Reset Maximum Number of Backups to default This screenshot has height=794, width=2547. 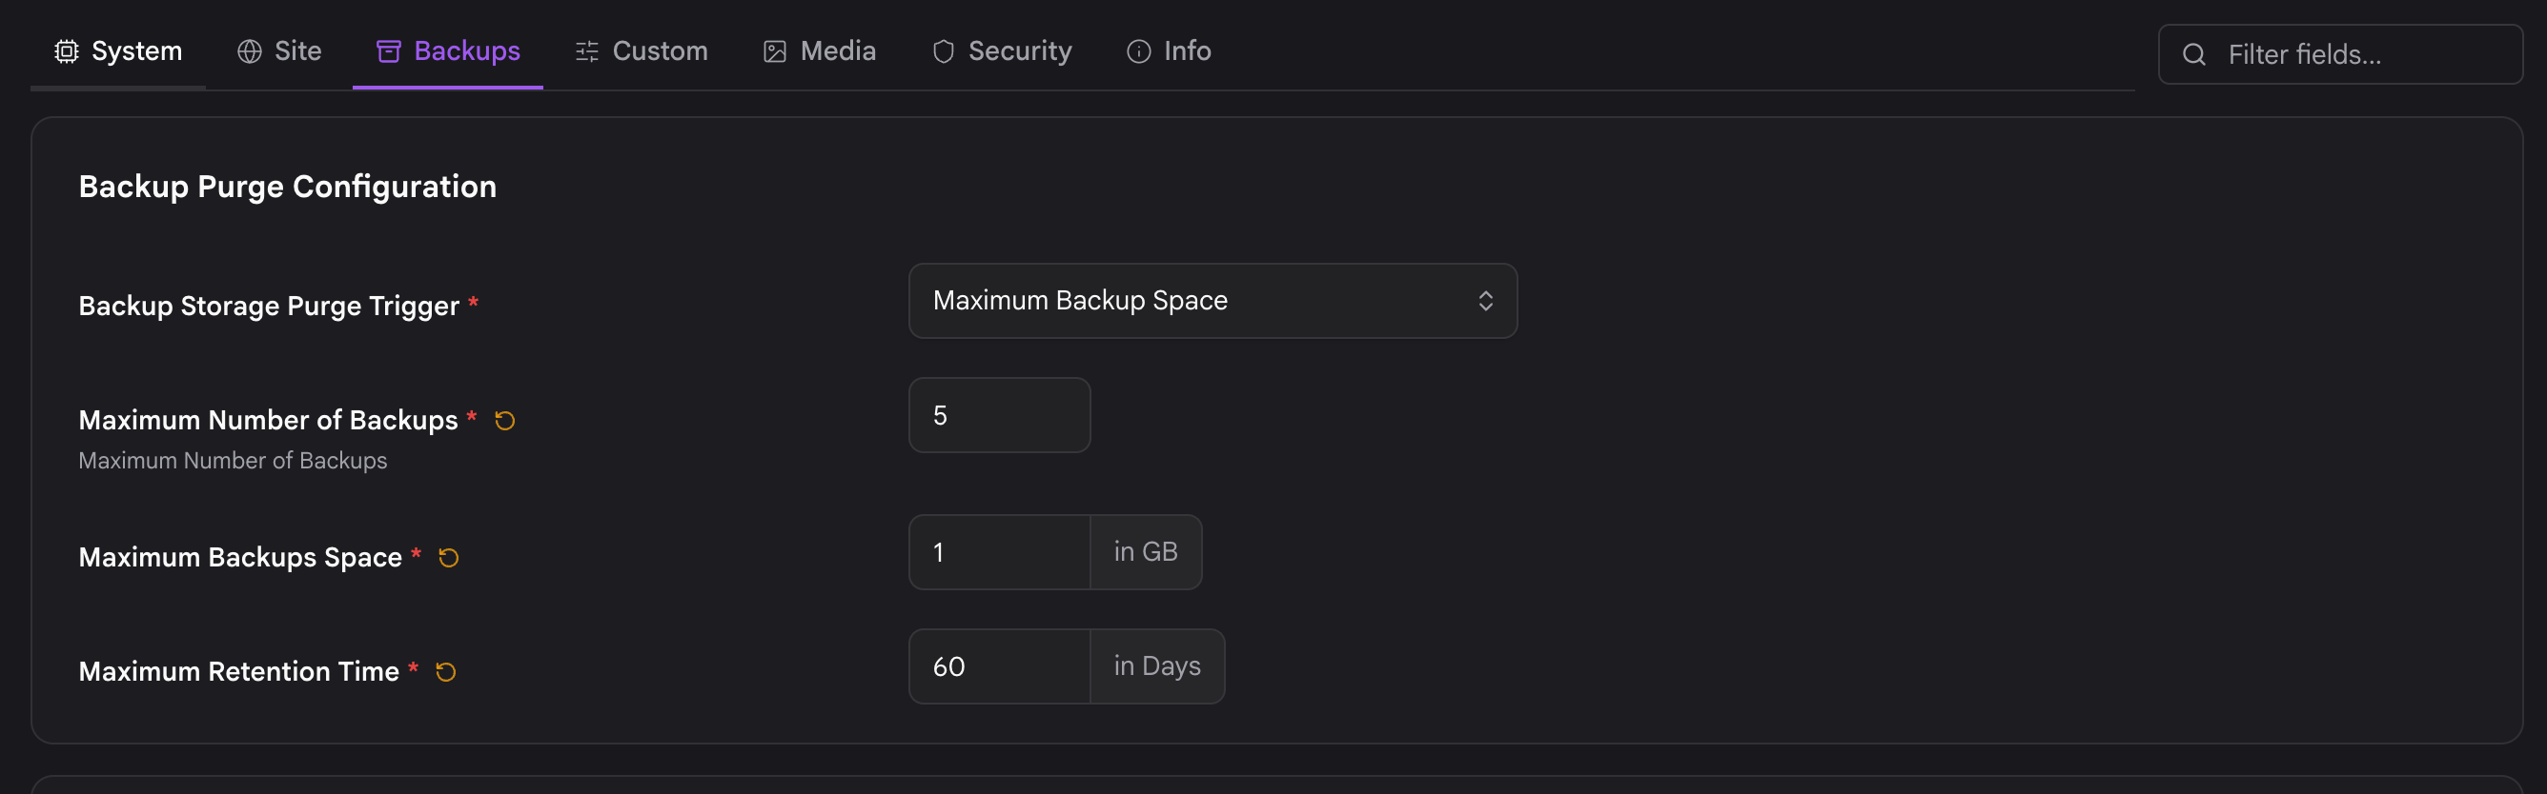click(x=504, y=421)
